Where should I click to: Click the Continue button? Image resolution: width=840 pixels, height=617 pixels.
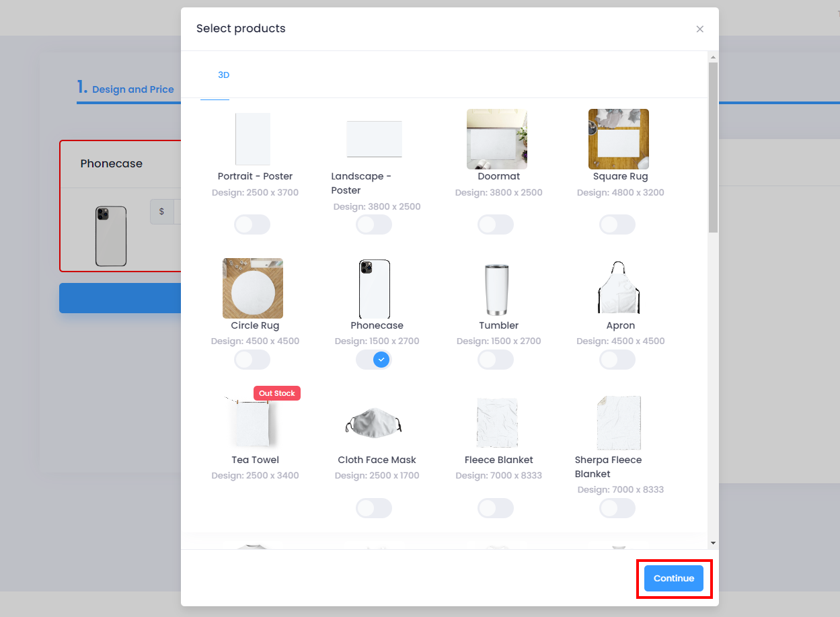(x=674, y=578)
